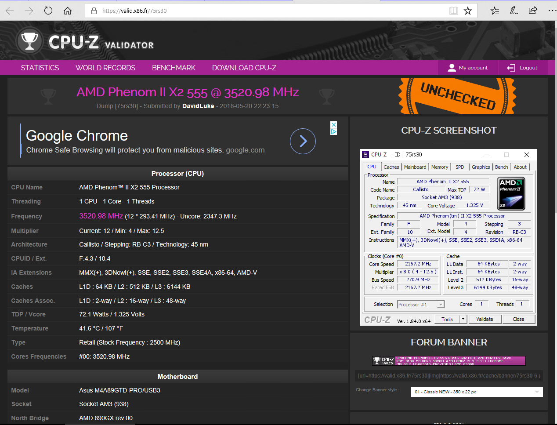
Task: Click AMD Phenom II X2 555 heading
Action: click(188, 92)
